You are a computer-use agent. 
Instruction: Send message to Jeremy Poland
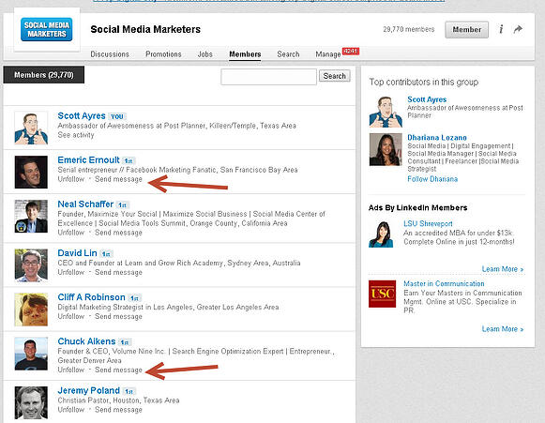[118, 410]
